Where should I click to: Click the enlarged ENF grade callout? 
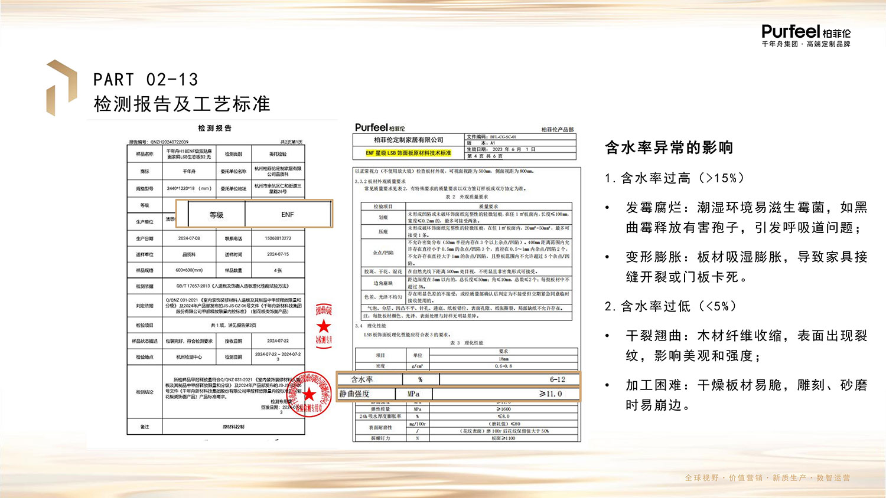288,215
